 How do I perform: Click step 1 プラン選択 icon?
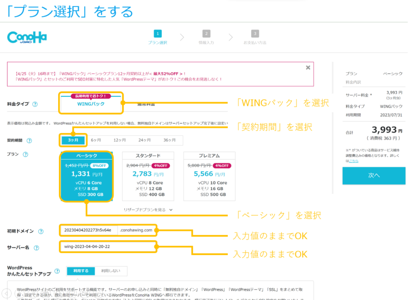tap(158, 34)
